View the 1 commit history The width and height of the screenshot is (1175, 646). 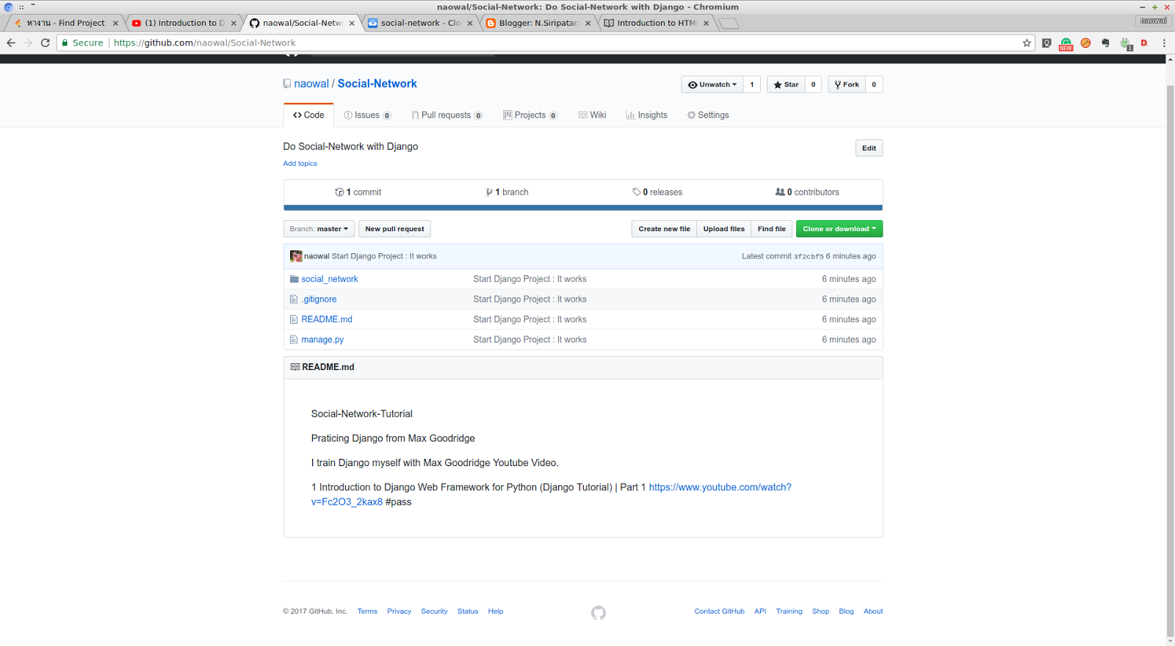(358, 192)
